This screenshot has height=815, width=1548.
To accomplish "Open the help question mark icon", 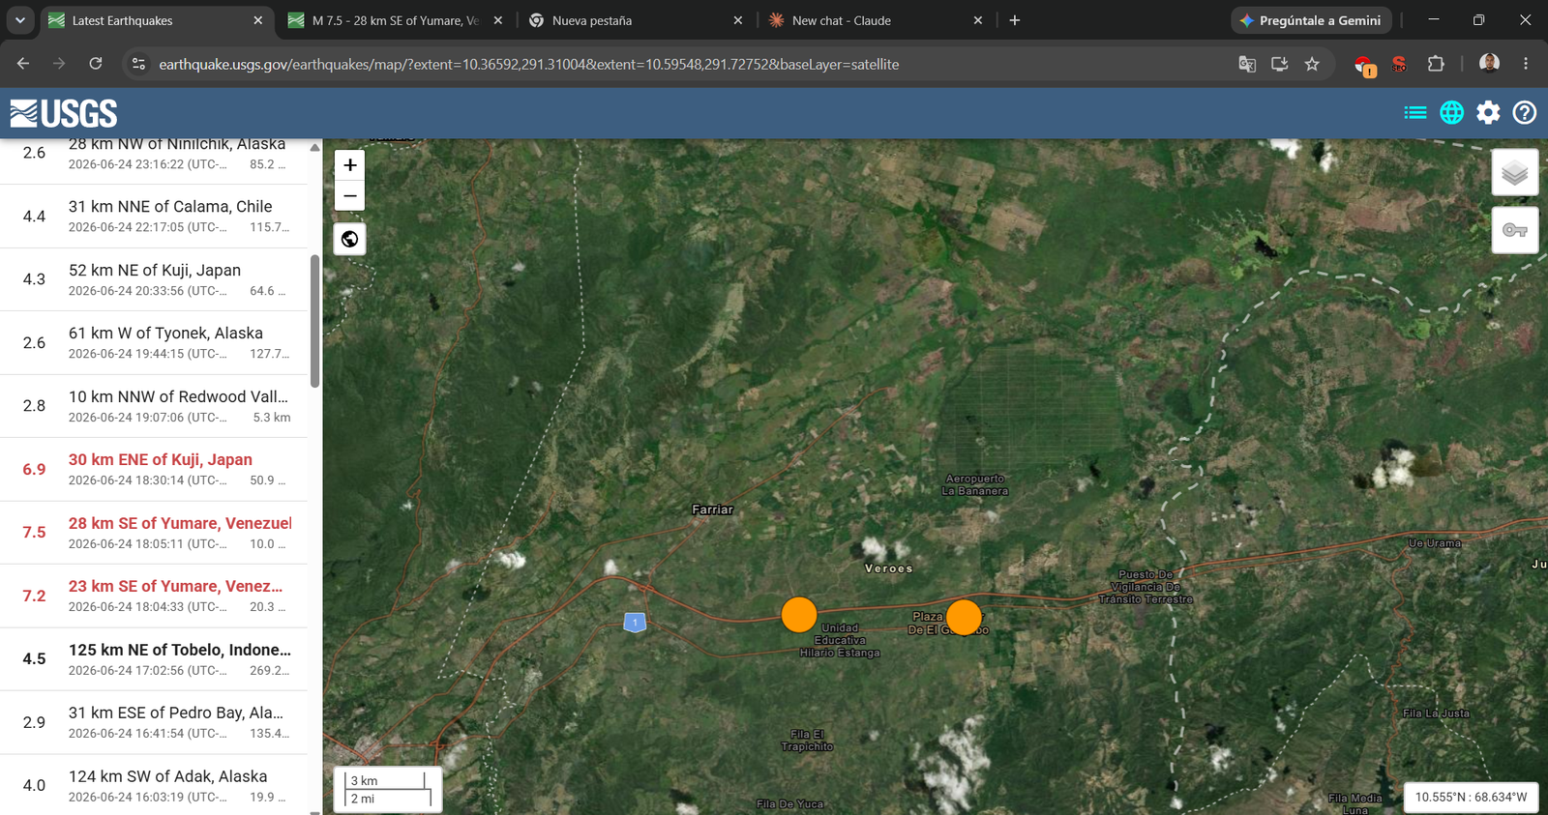I will pos(1525,113).
